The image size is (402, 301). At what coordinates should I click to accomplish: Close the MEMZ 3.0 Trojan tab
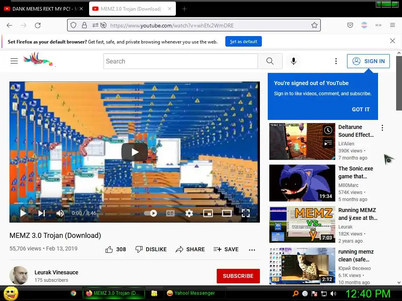tap(170, 9)
